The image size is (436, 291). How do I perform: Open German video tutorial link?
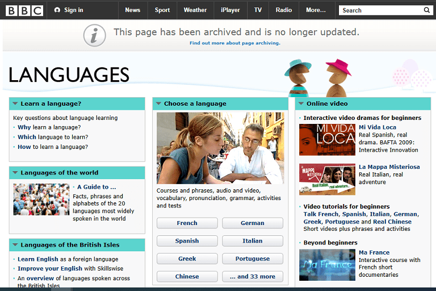point(405,214)
